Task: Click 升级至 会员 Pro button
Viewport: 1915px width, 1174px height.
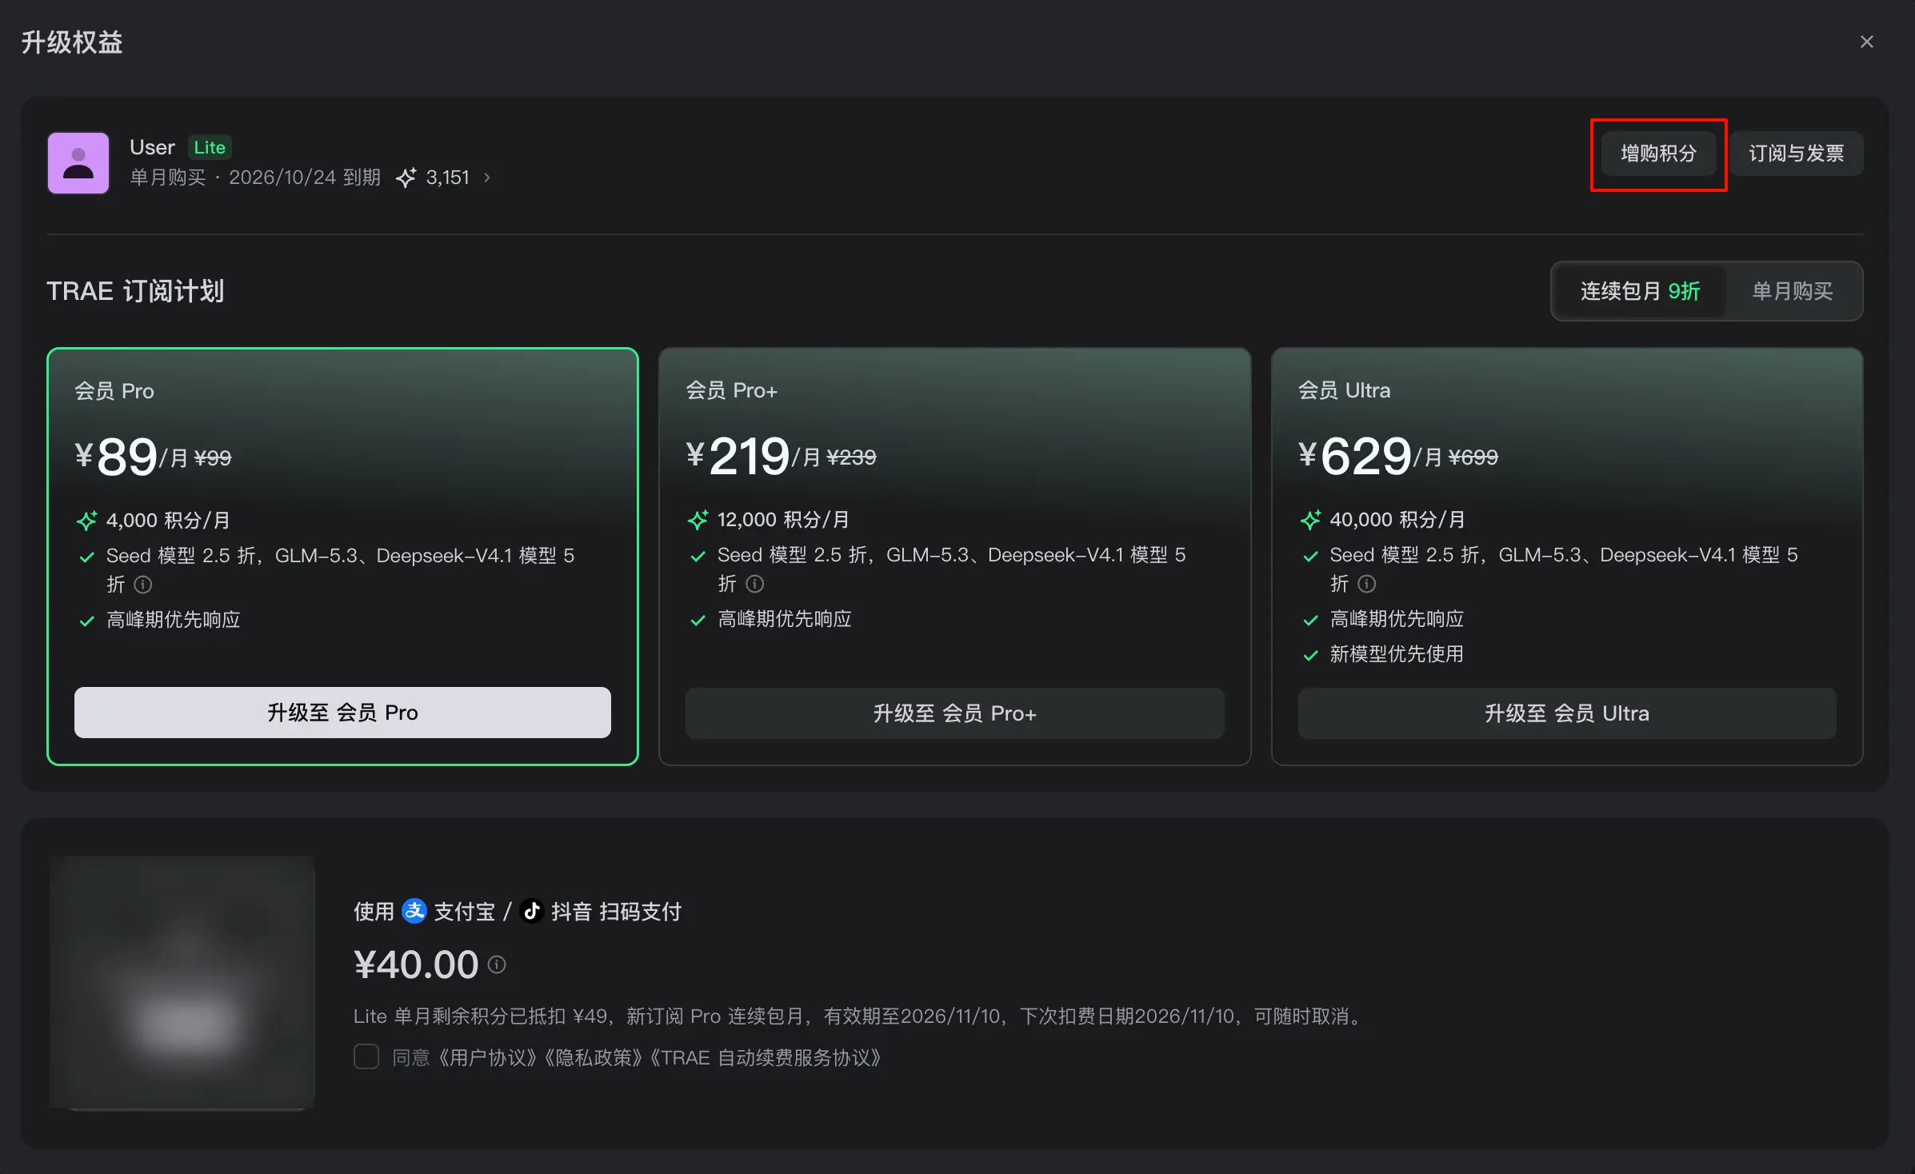Action: 342,713
